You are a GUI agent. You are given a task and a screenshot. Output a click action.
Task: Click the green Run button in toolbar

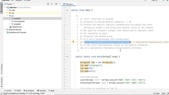point(164,1)
